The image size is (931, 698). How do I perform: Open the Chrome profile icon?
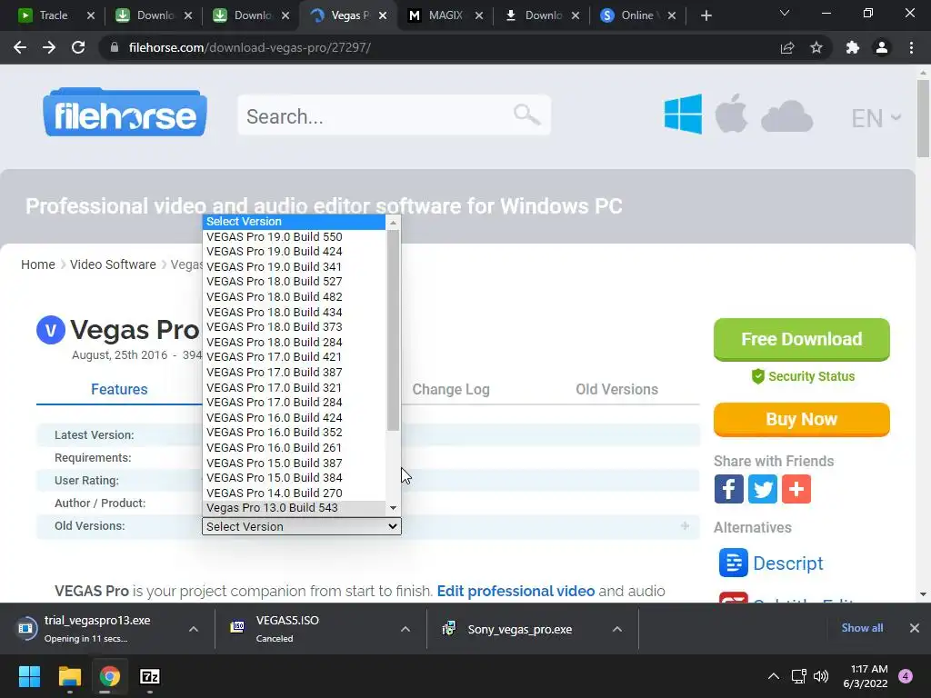(x=882, y=47)
